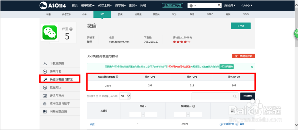Click the ASO114 logo

pos(53,6)
